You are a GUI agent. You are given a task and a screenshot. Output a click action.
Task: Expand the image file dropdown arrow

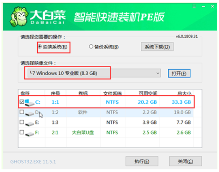(158, 73)
